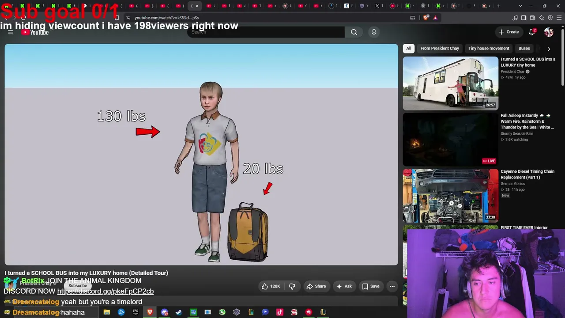Open the Xbox app from the taskbar
This screenshot has width=565, height=318.
point(222,312)
